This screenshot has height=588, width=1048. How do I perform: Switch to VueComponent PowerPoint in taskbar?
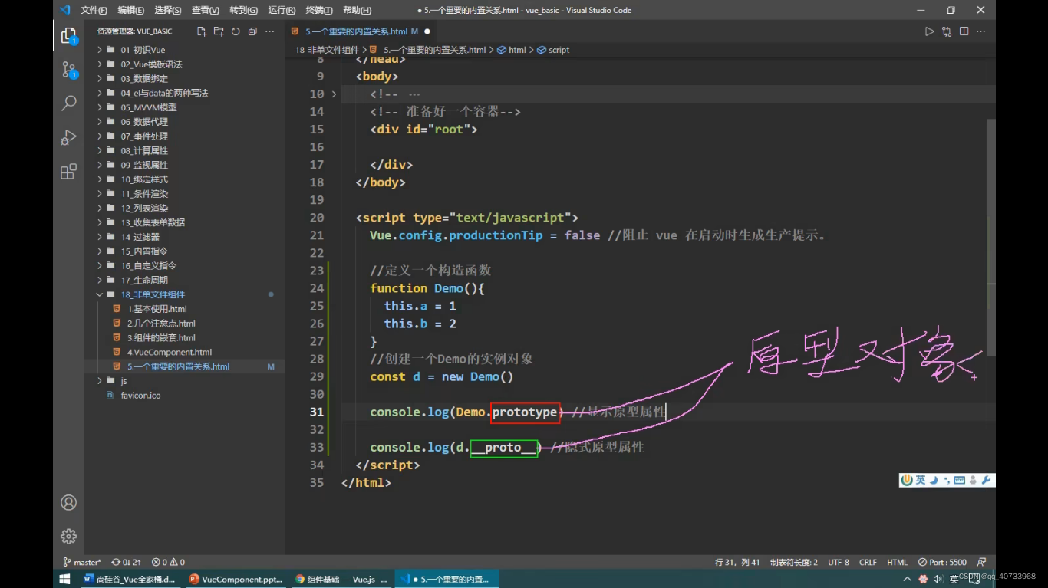(x=236, y=579)
